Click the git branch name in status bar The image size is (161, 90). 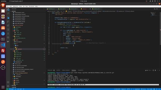pyautogui.click(x=12, y=89)
